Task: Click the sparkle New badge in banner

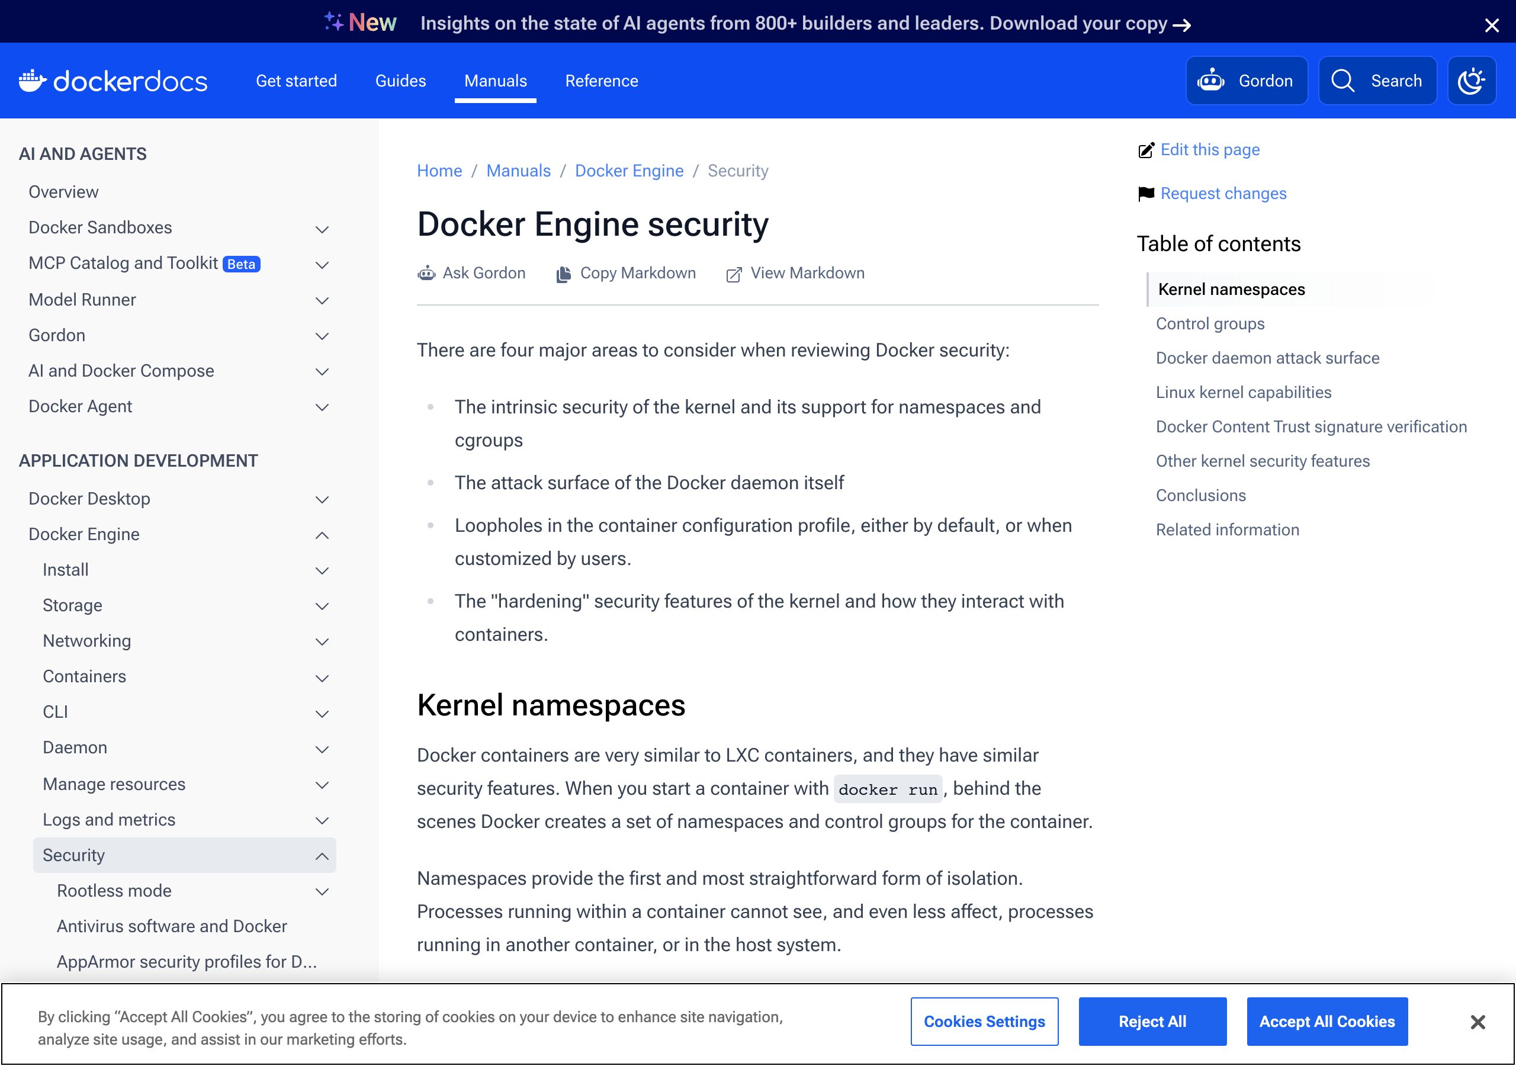Action: coord(361,23)
